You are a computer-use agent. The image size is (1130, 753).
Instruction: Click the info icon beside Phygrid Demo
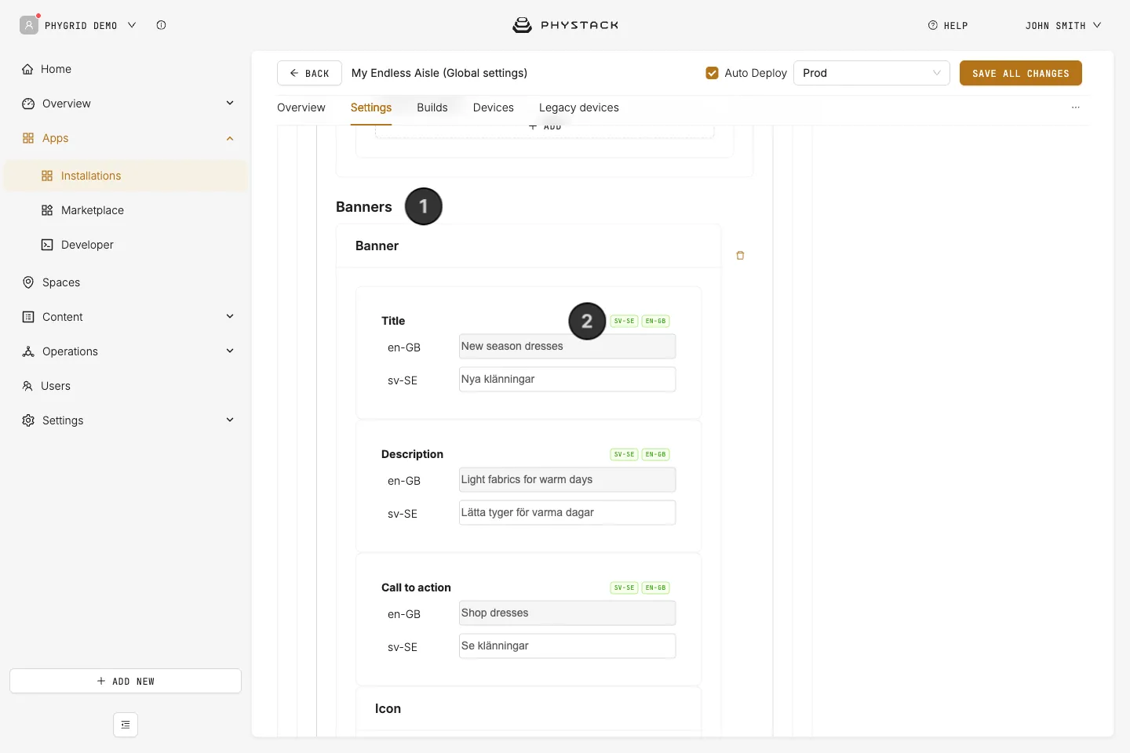click(161, 25)
